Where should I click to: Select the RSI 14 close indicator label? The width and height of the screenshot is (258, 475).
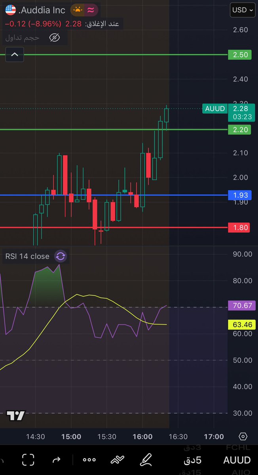coord(27,256)
